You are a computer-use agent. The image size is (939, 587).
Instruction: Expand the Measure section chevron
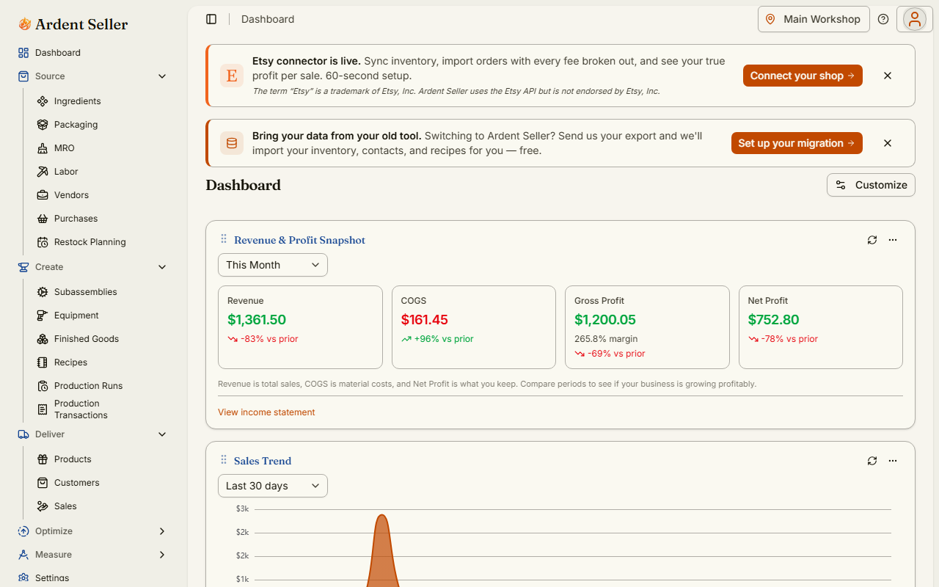coord(162,555)
